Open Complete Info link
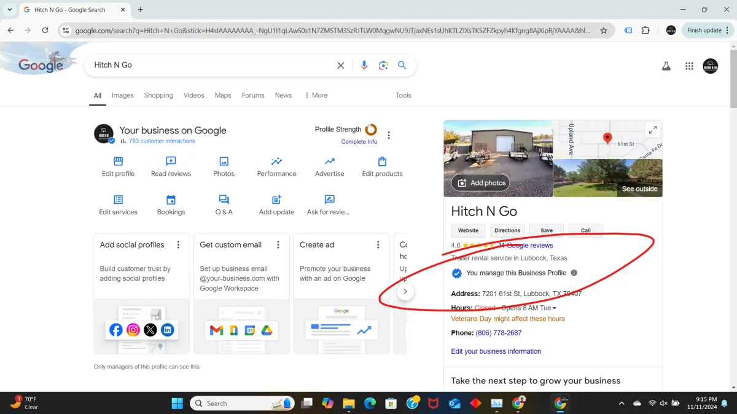The image size is (737, 414). pos(359,142)
